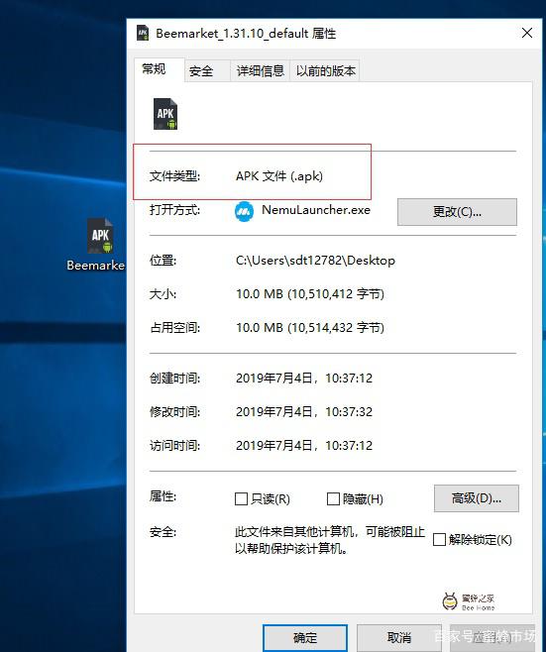Viewport: 546px width, 652px height.
Task: Switch to the 安全 tab
Action: point(201,71)
